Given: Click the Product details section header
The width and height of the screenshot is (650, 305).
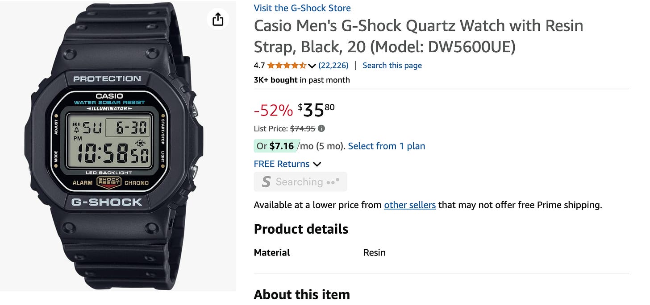Looking at the screenshot, I should click(x=300, y=229).
